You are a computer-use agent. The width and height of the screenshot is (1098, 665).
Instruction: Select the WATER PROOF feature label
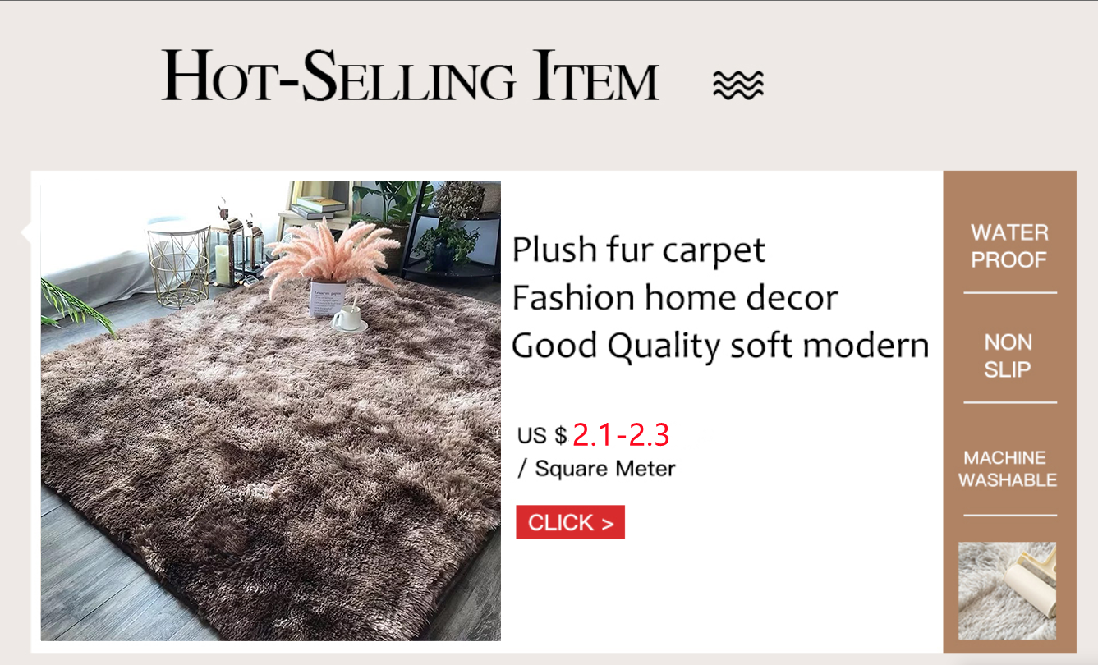point(1009,246)
